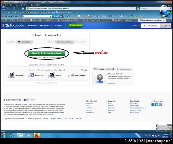Enable the Messenger share checkbox
The height and width of the screenshot is (144, 173).
coord(69,76)
